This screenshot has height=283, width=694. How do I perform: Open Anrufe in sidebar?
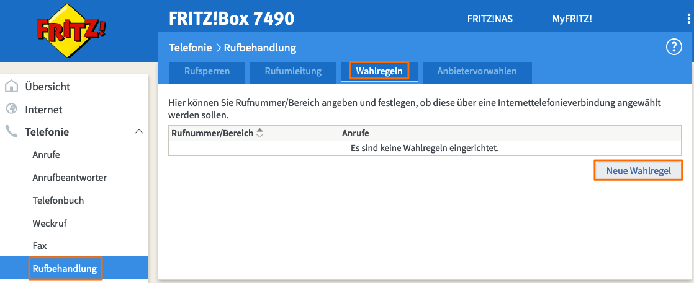click(46, 155)
